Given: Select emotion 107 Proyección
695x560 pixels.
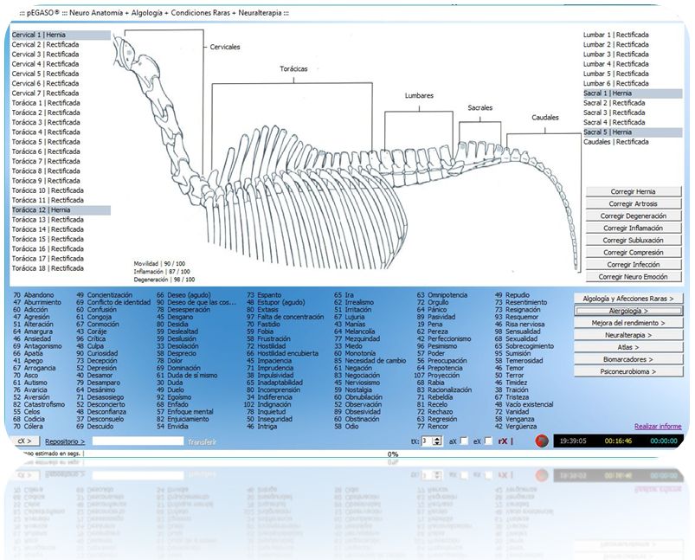Looking at the screenshot, I should click(x=436, y=375).
